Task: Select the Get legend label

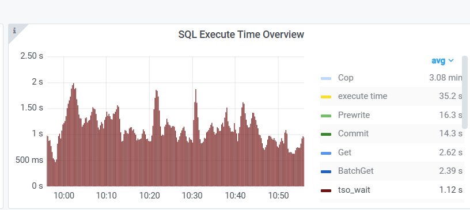Action: click(x=344, y=153)
